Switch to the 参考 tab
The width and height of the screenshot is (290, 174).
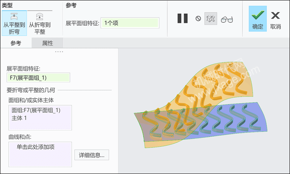16,43
